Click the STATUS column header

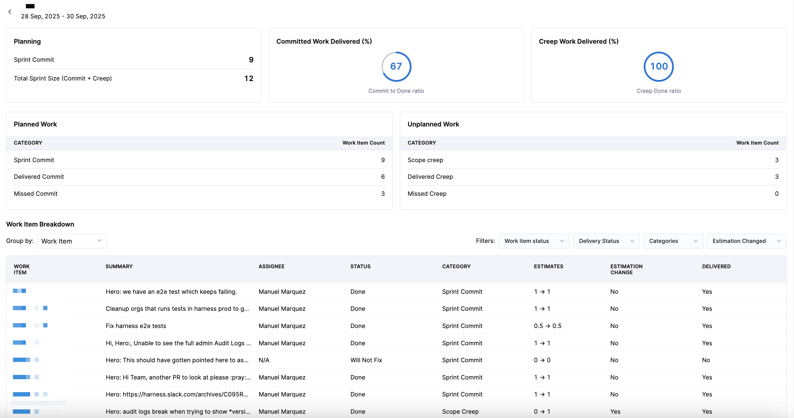coord(360,266)
